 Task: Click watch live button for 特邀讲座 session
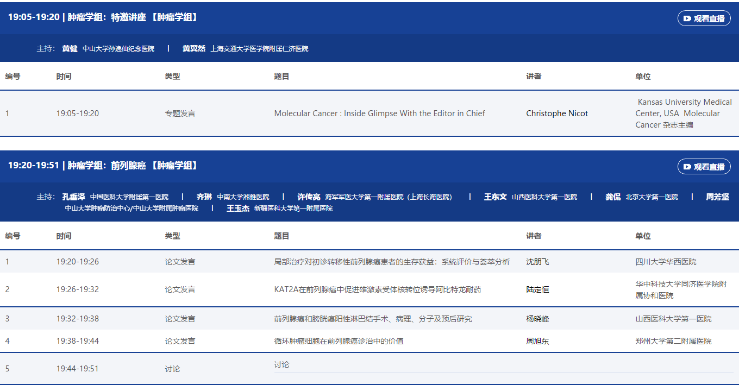point(704,18)
